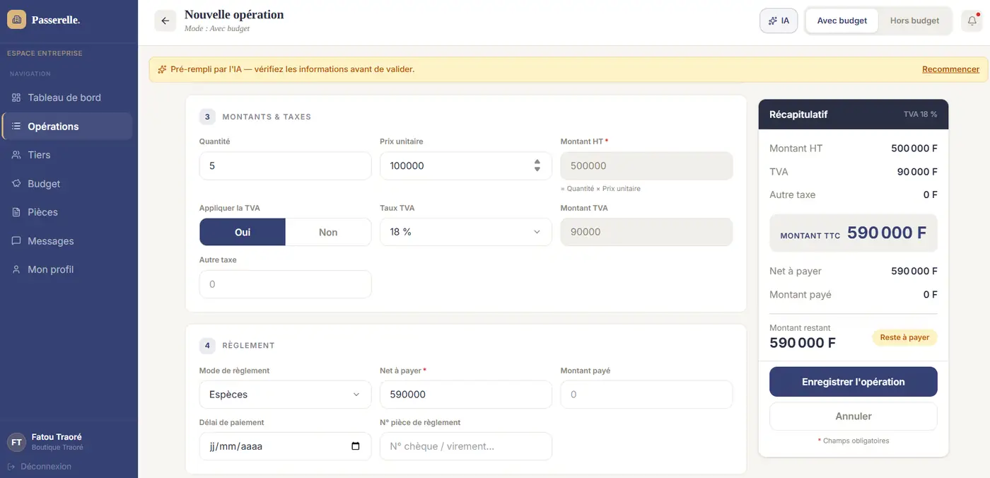Click the Prix unitaire stepper arrows
This screenshot has width=990, height=478.
click(x=537, y=165)
